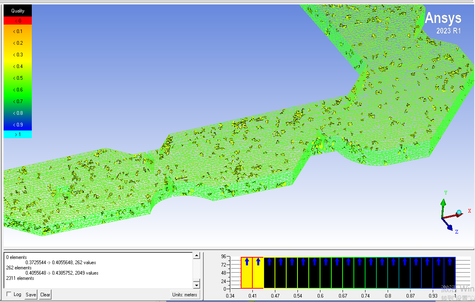
Task: Select the black histogram bar ending at 0.47
Action: 269,273
